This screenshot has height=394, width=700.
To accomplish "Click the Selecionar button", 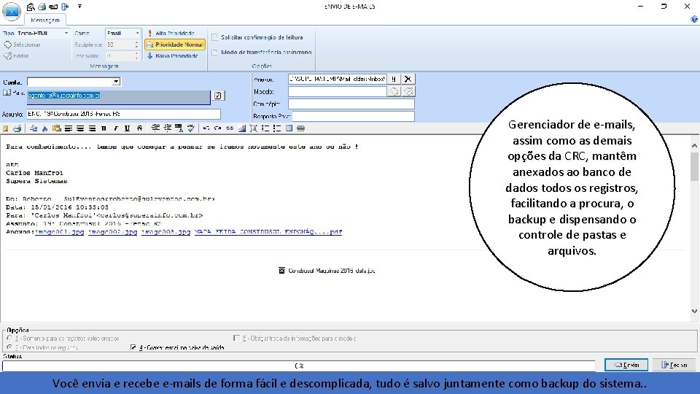I will pos(22,45).
